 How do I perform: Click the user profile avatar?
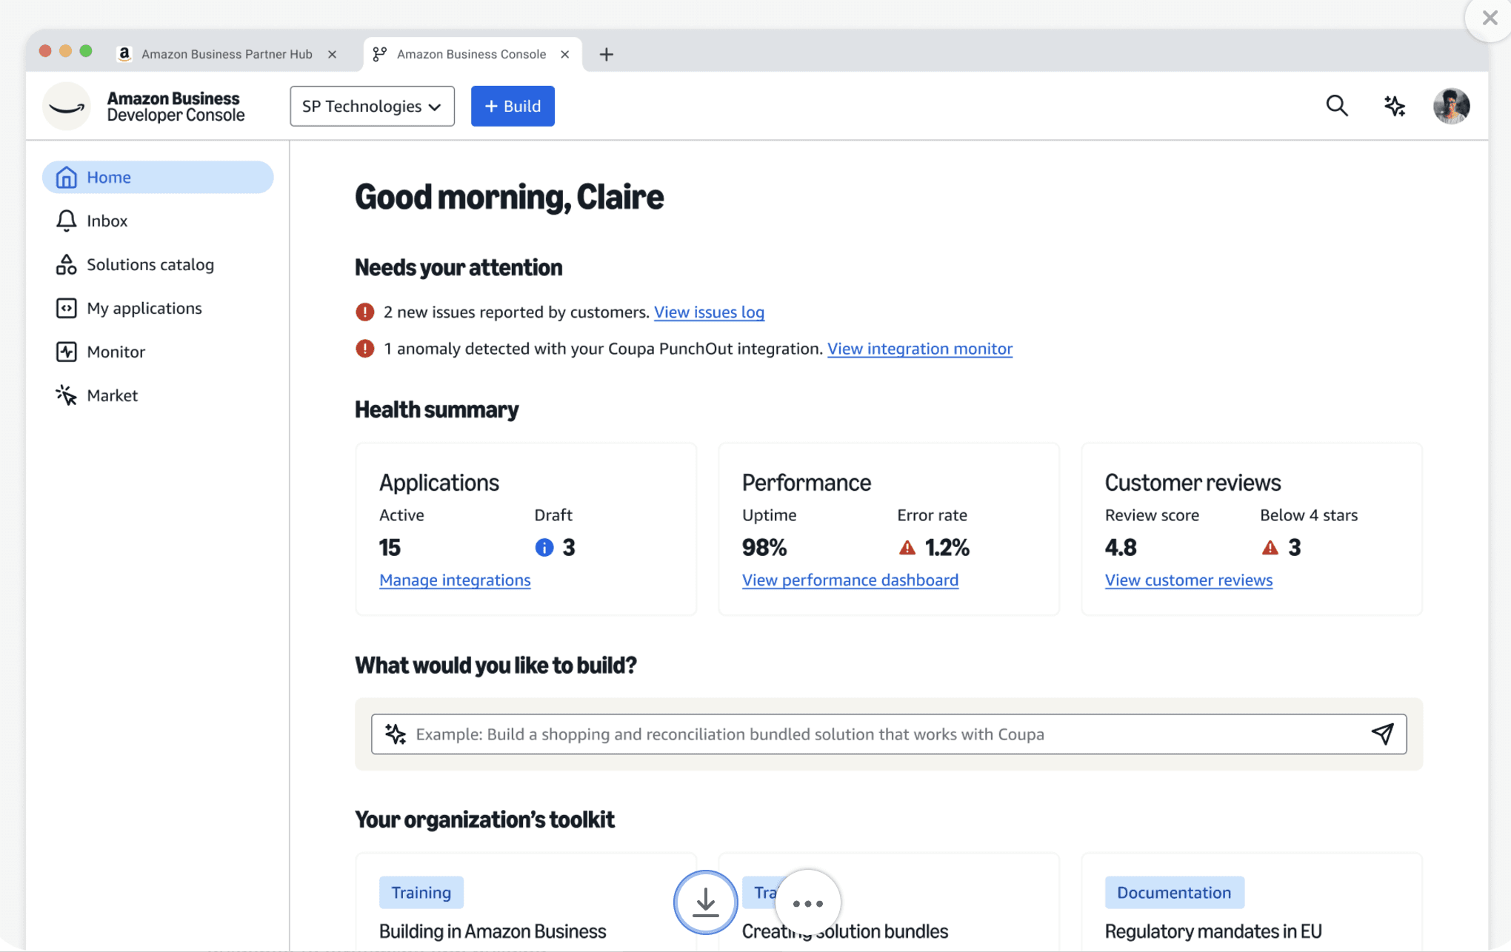pos(1450,106)
